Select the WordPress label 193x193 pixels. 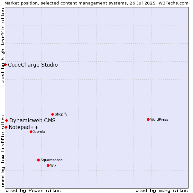159,119
